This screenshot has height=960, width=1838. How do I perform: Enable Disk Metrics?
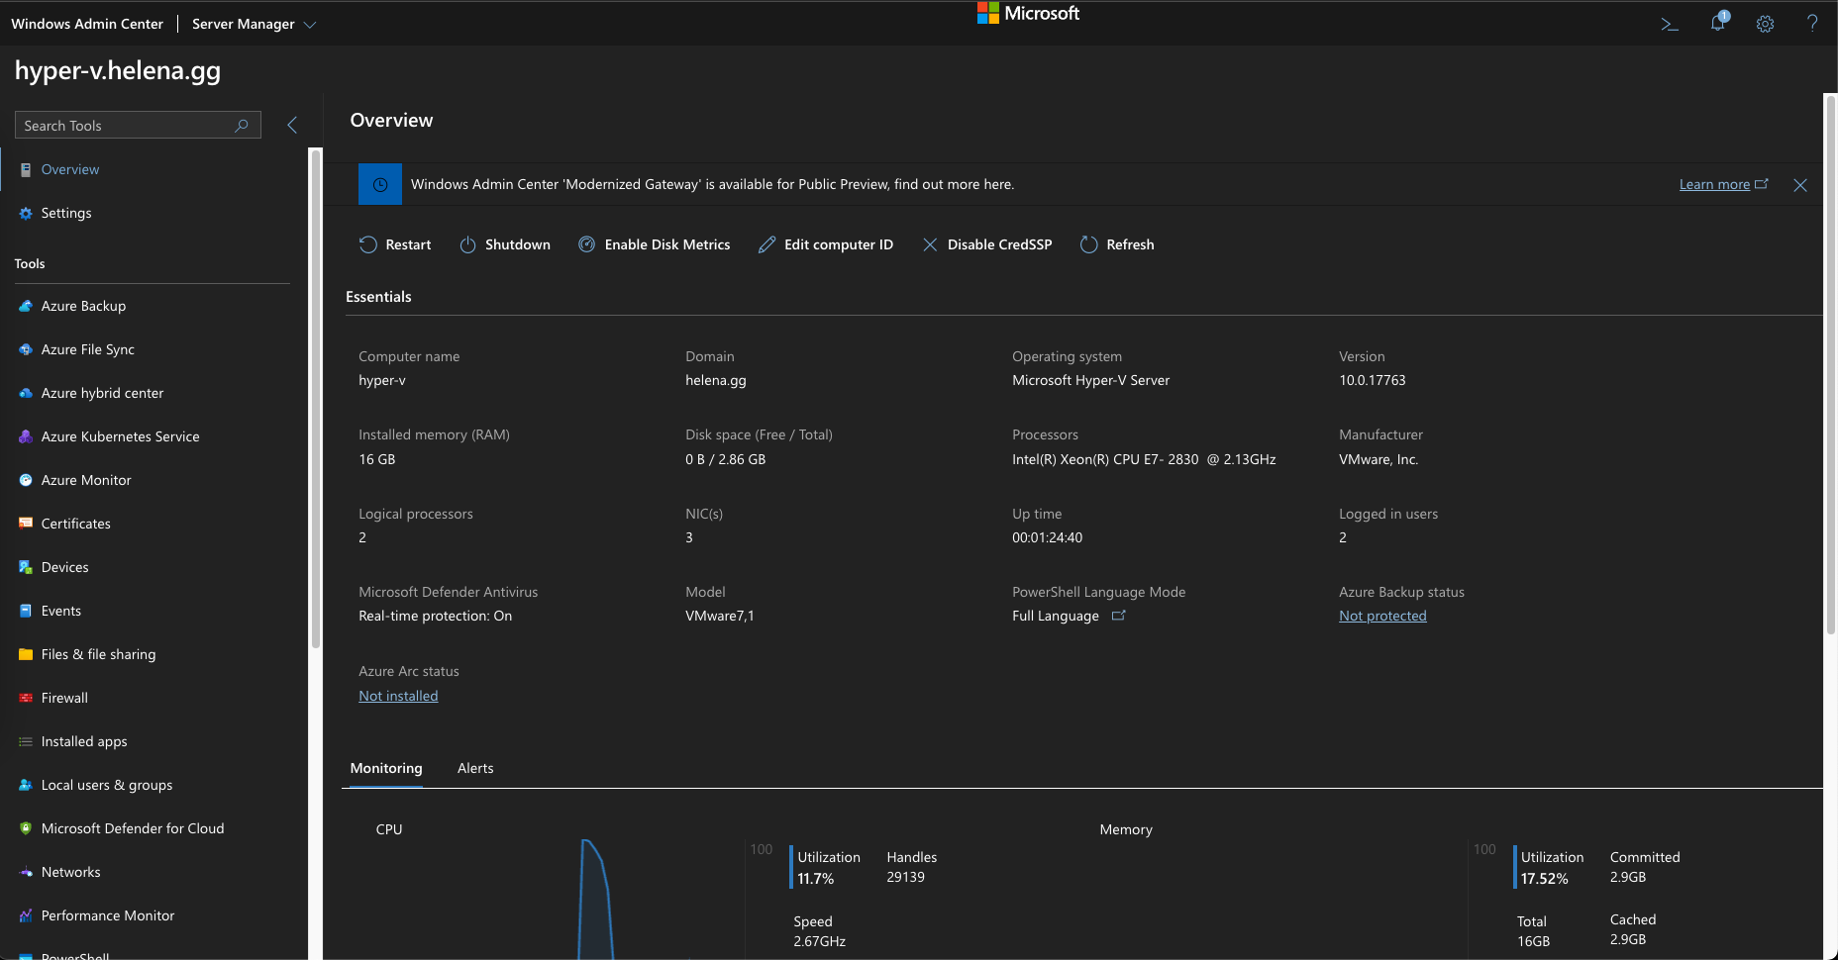655,244
